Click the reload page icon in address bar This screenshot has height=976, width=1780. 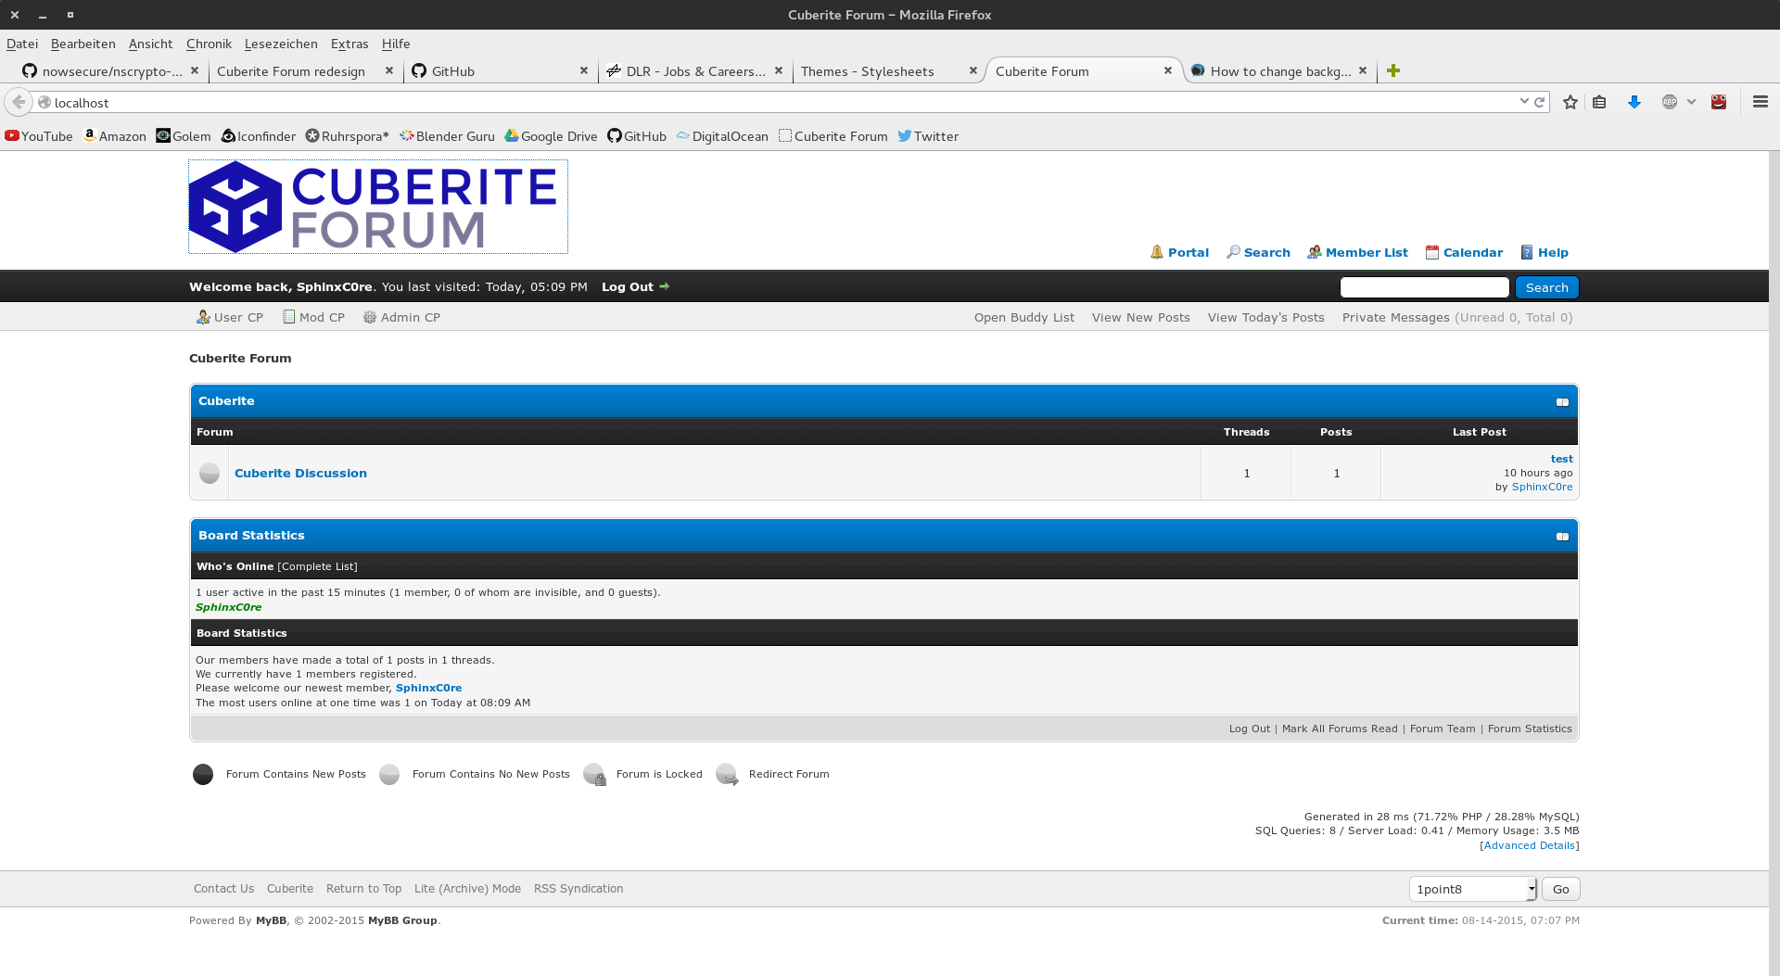1540,103
